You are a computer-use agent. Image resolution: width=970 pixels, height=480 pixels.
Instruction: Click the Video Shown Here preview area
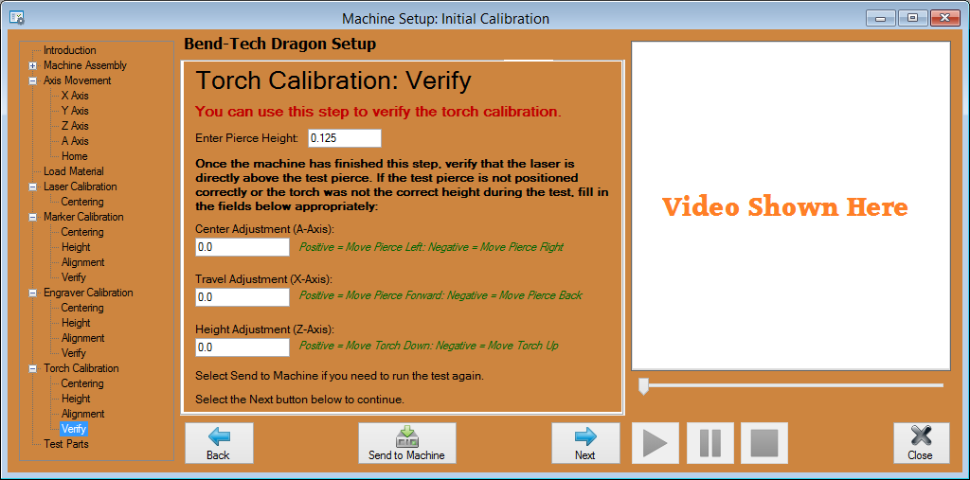pyautogui.click(x=791, y=206)
